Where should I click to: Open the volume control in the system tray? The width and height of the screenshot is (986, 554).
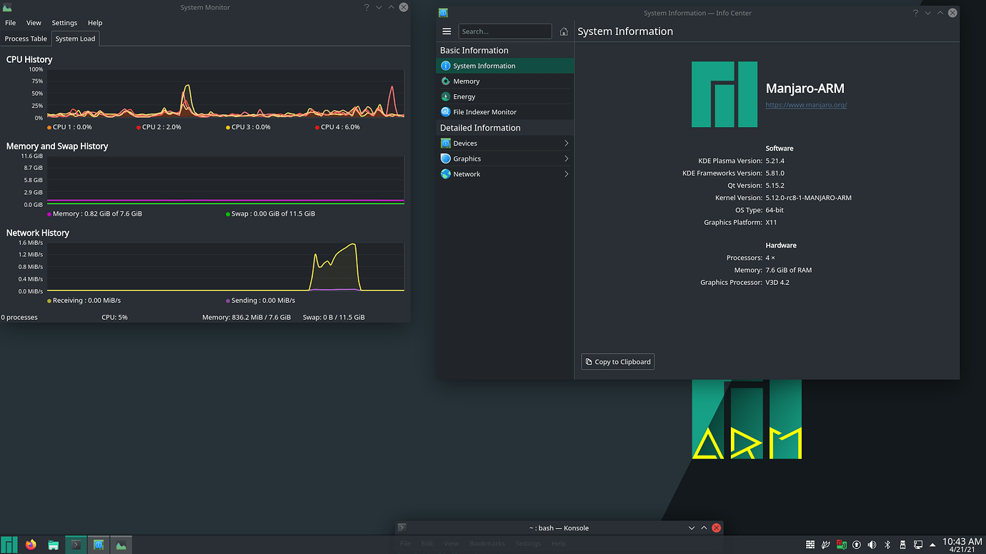tap(872, 544)
